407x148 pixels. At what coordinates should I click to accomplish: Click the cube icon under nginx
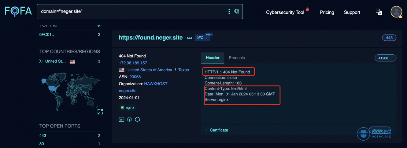(x=129, y=119)
